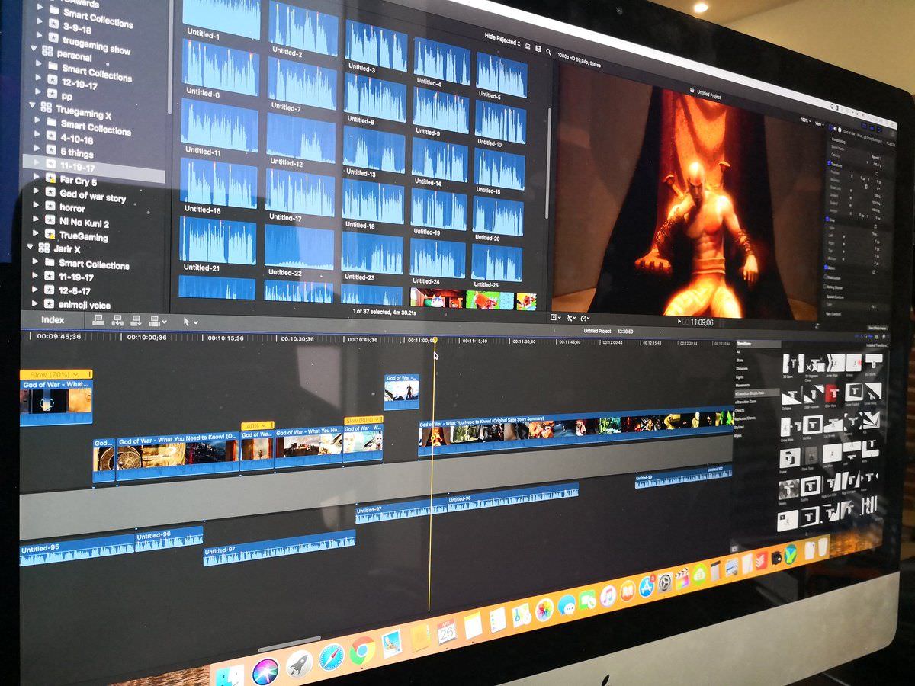This screenshot has width=915, height=686.
Task: Select the All transitions category
Action: (x=740, y=352)
